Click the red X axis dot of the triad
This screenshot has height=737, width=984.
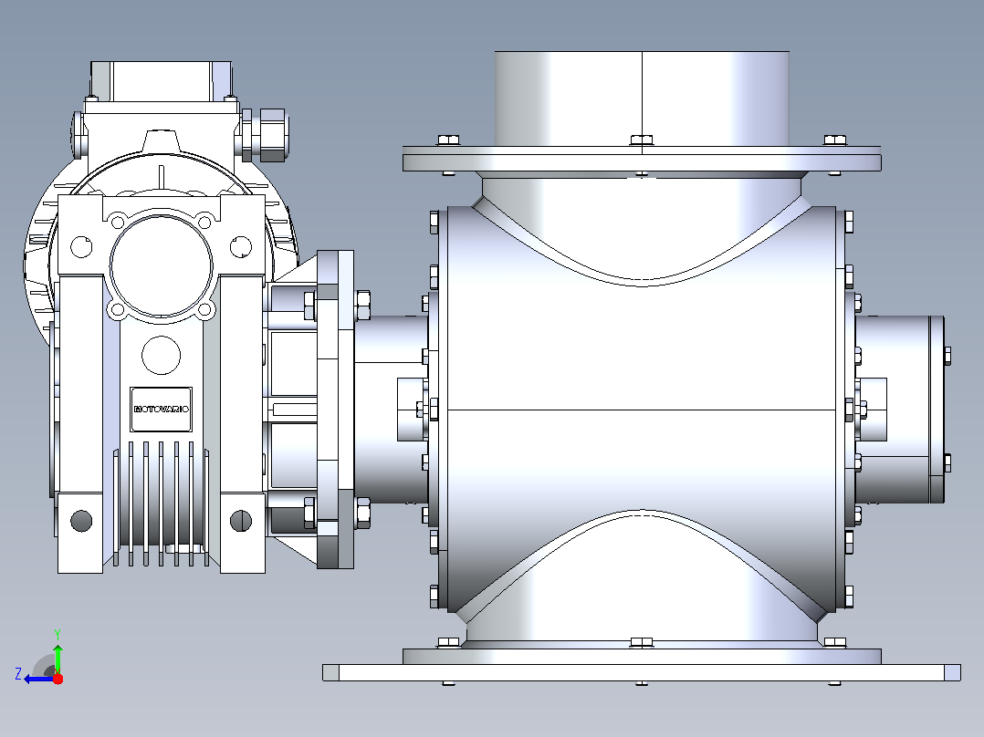58,679
